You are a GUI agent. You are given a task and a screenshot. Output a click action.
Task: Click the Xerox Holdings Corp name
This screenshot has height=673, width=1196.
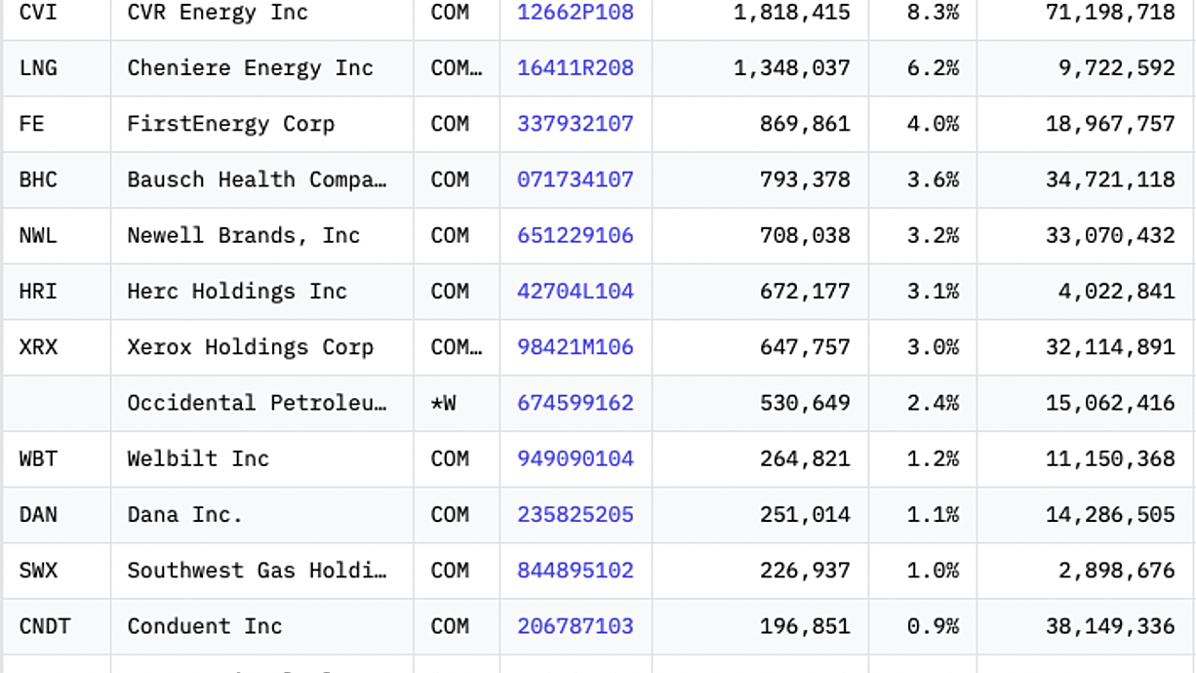[x=250, y=347]
